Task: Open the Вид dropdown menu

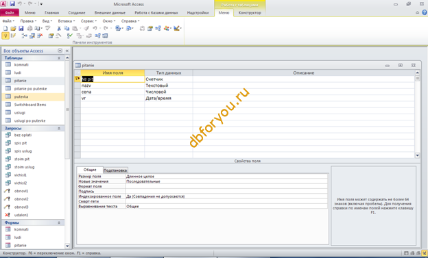Action: (47, 21)
